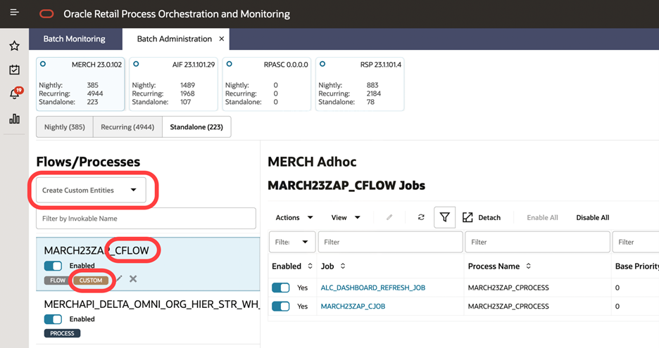
Task: Click the Detach icon in toolbar
Action: pyautogui.click(x=467, y=217)
